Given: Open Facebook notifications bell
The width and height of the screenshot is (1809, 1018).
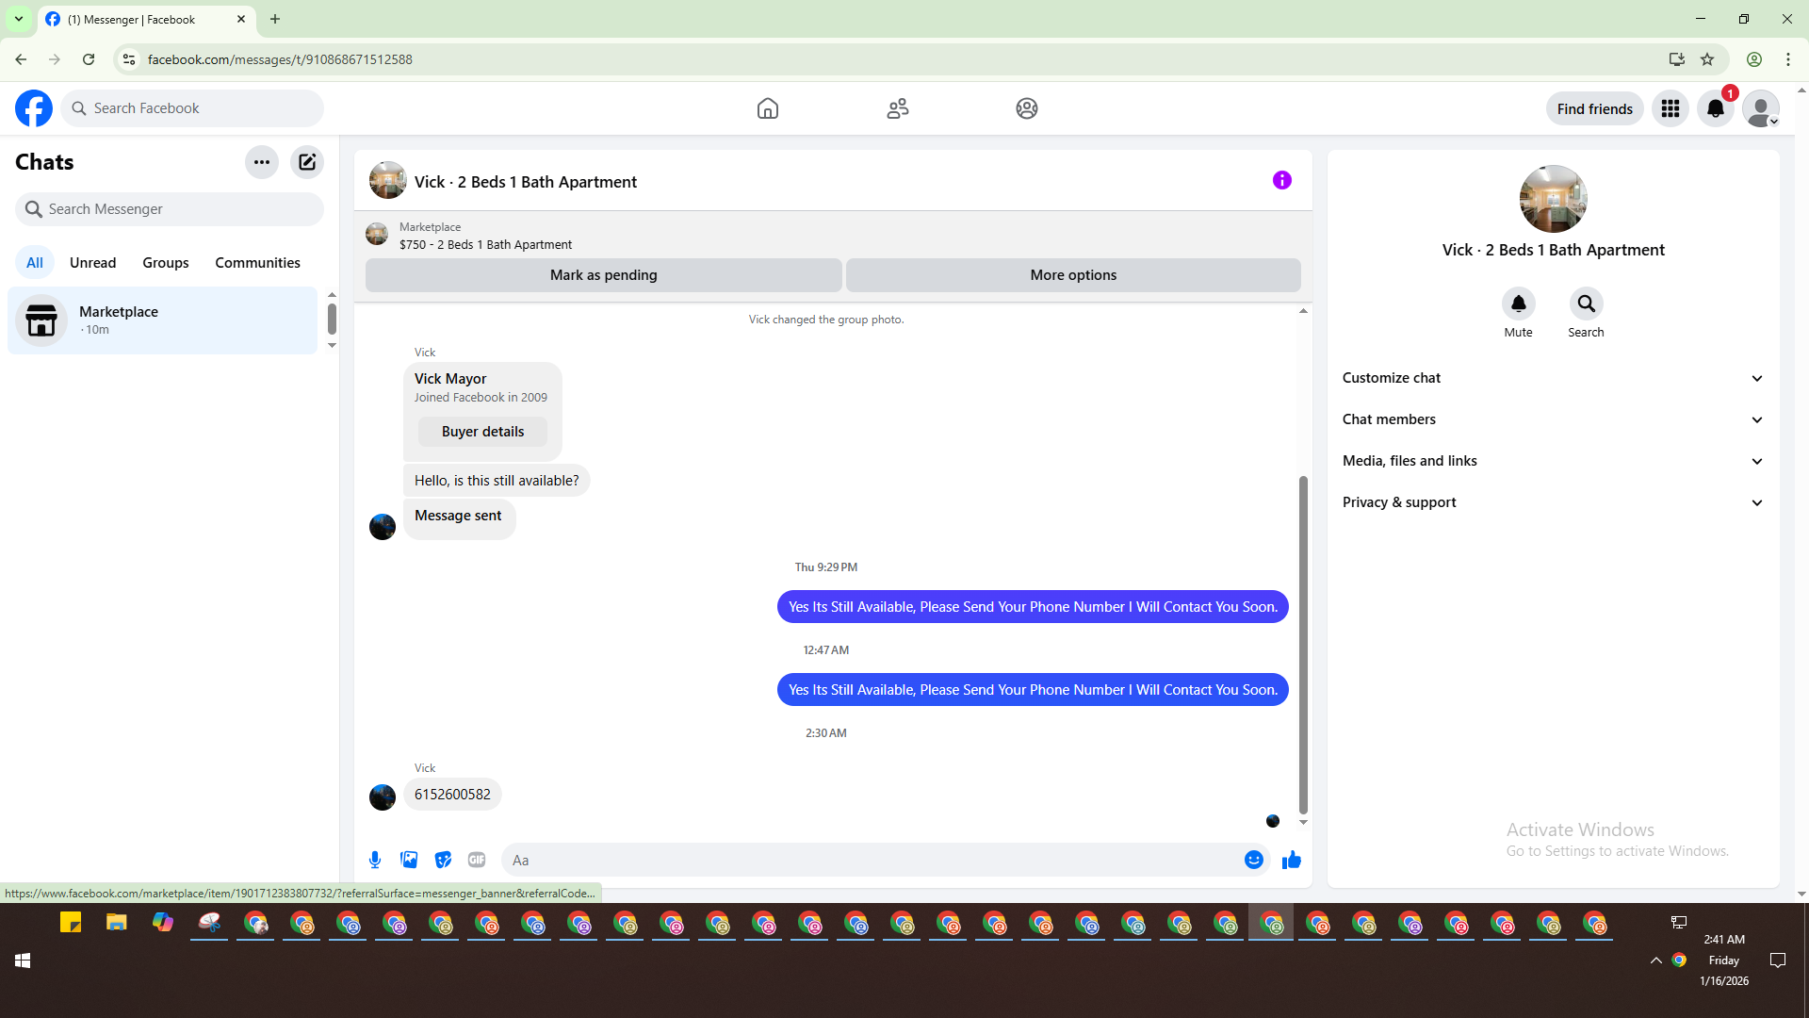Looking at the screenshot, I should coord(1715,109).
